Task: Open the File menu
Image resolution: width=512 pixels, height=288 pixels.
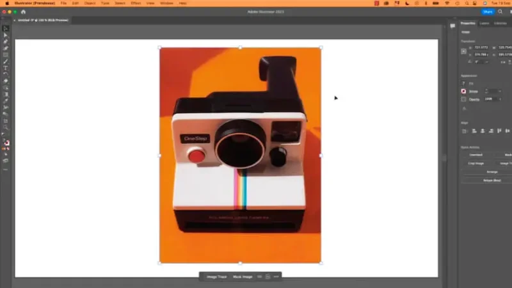Action: tap(63, 3)
